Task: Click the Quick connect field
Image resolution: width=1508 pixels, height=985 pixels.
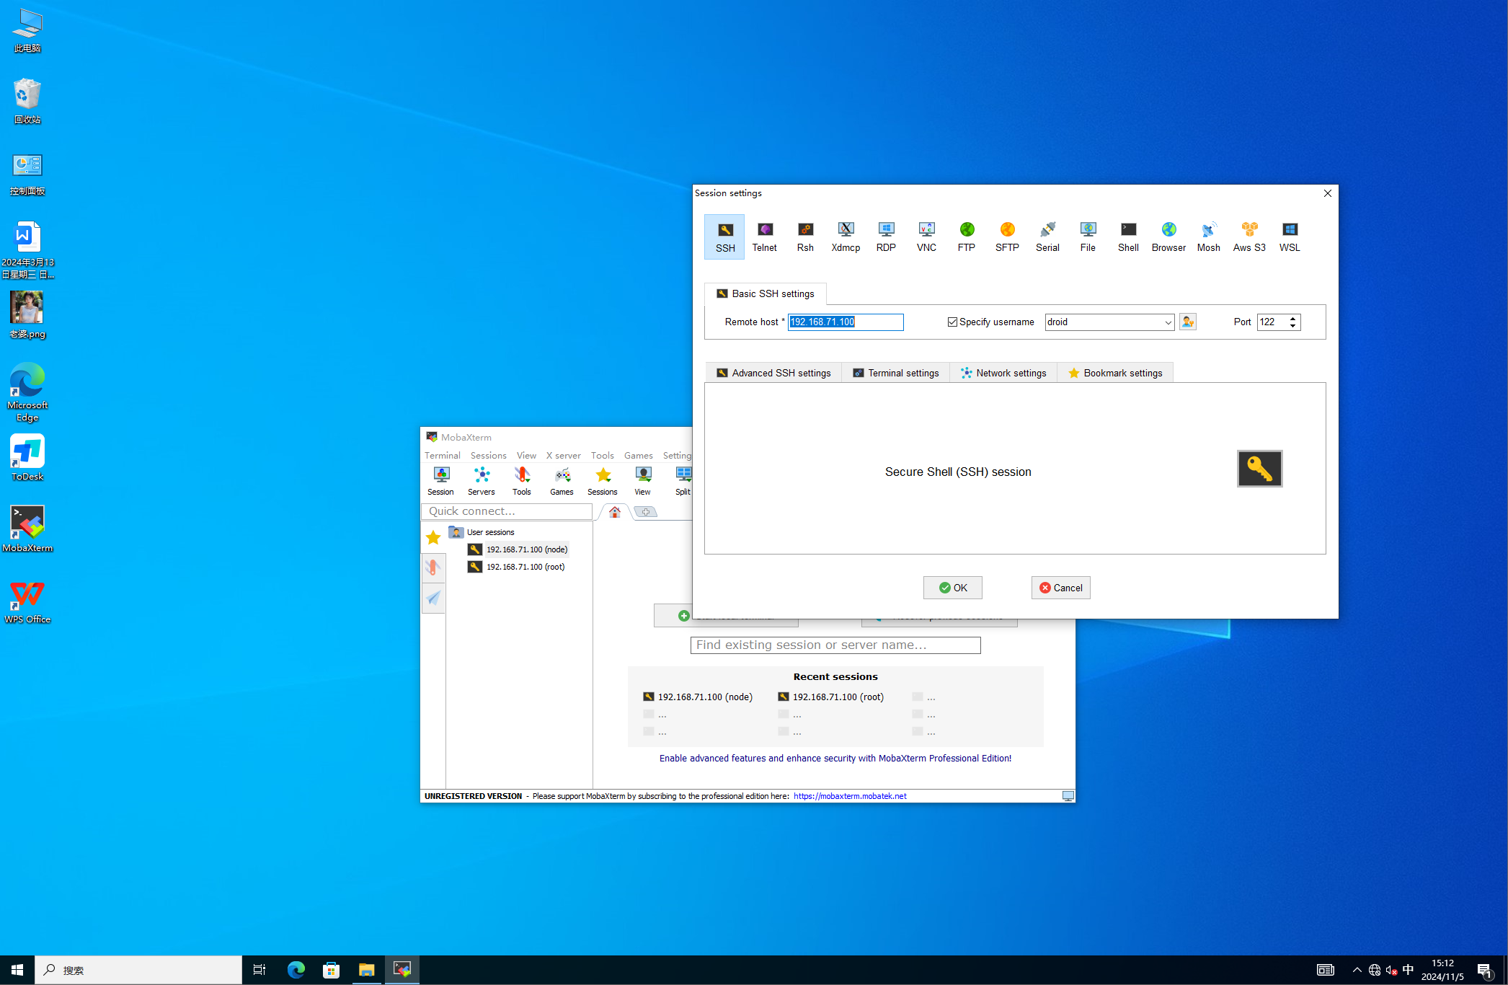Action: (507, 511)
